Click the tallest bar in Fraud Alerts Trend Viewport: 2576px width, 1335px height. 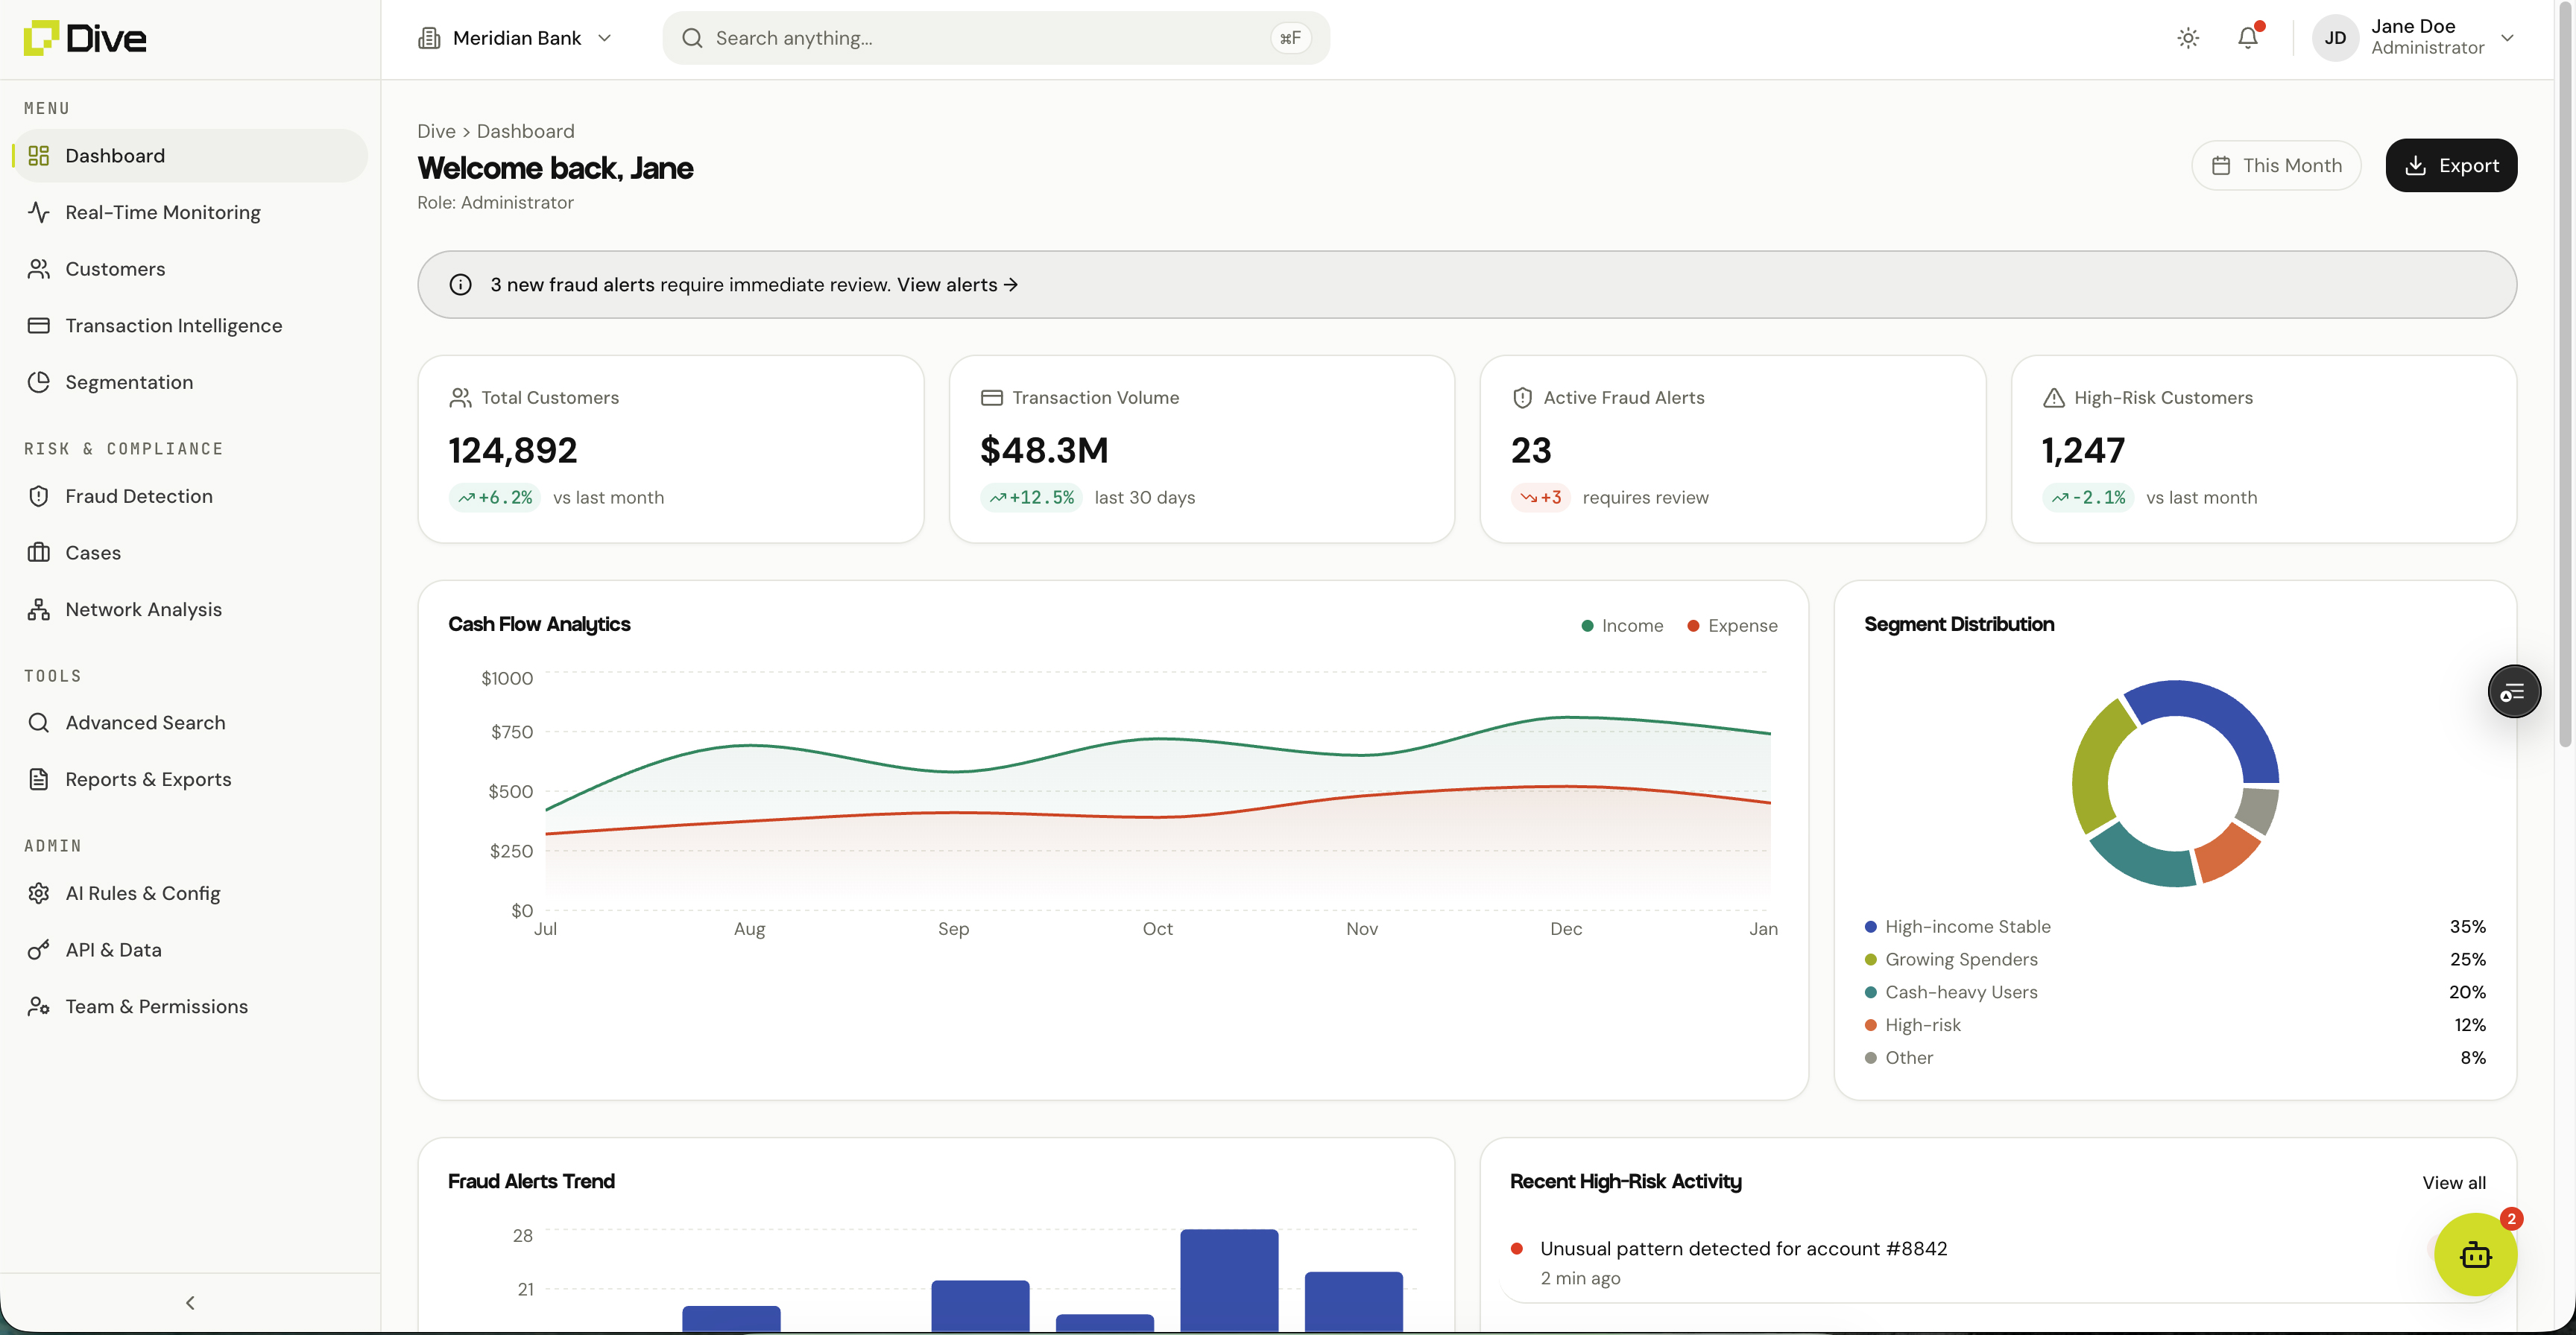pyautogui.click(x=1229, y=1280)
